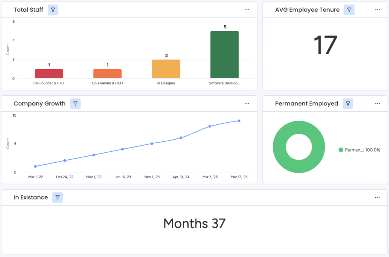
Task: Click the red Co-Founder & CTO bar
Action: [49, 74]
